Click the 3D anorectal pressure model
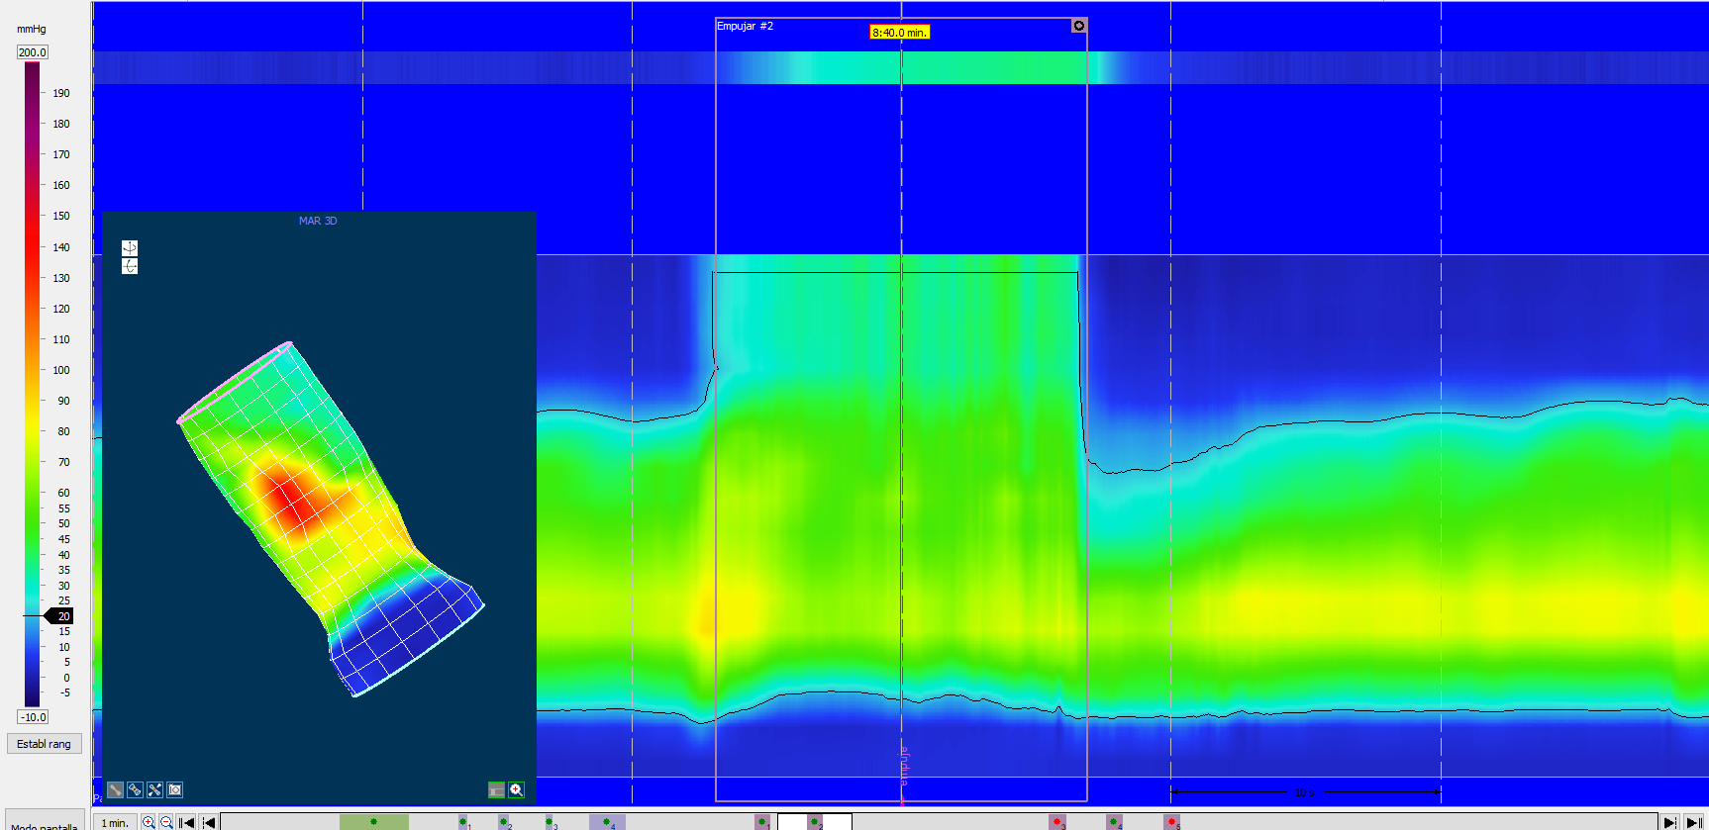 click(331, 518)
